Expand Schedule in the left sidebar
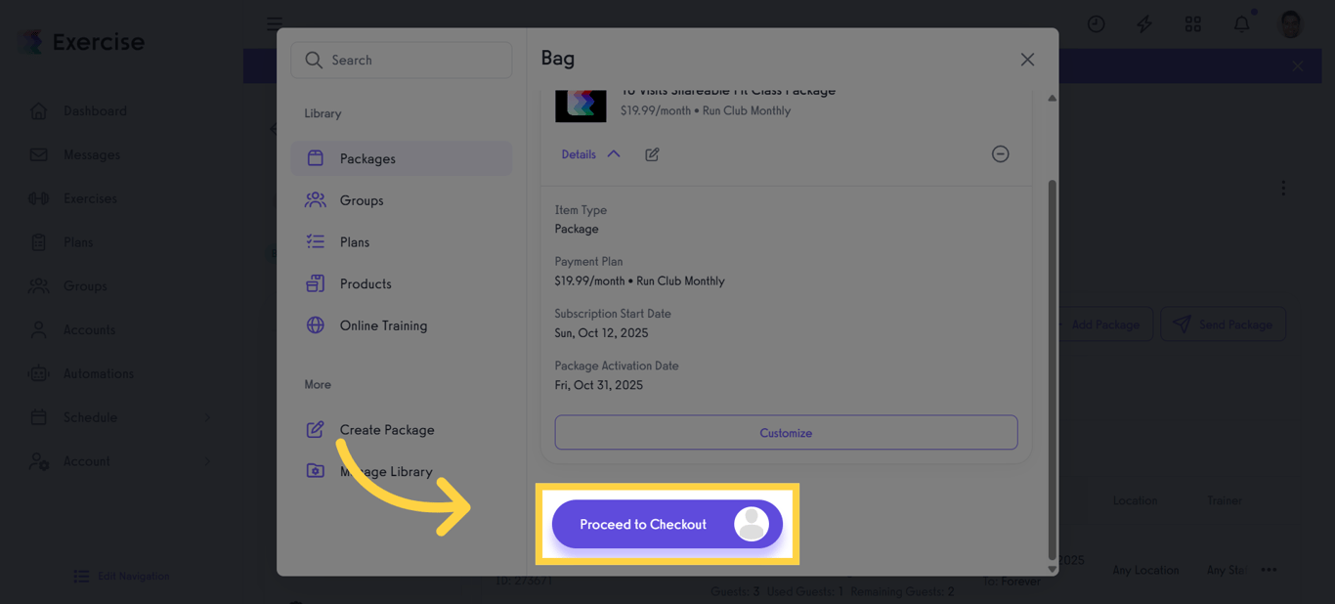This screenshot has width=1335, height=604. [x=122, y=417]
